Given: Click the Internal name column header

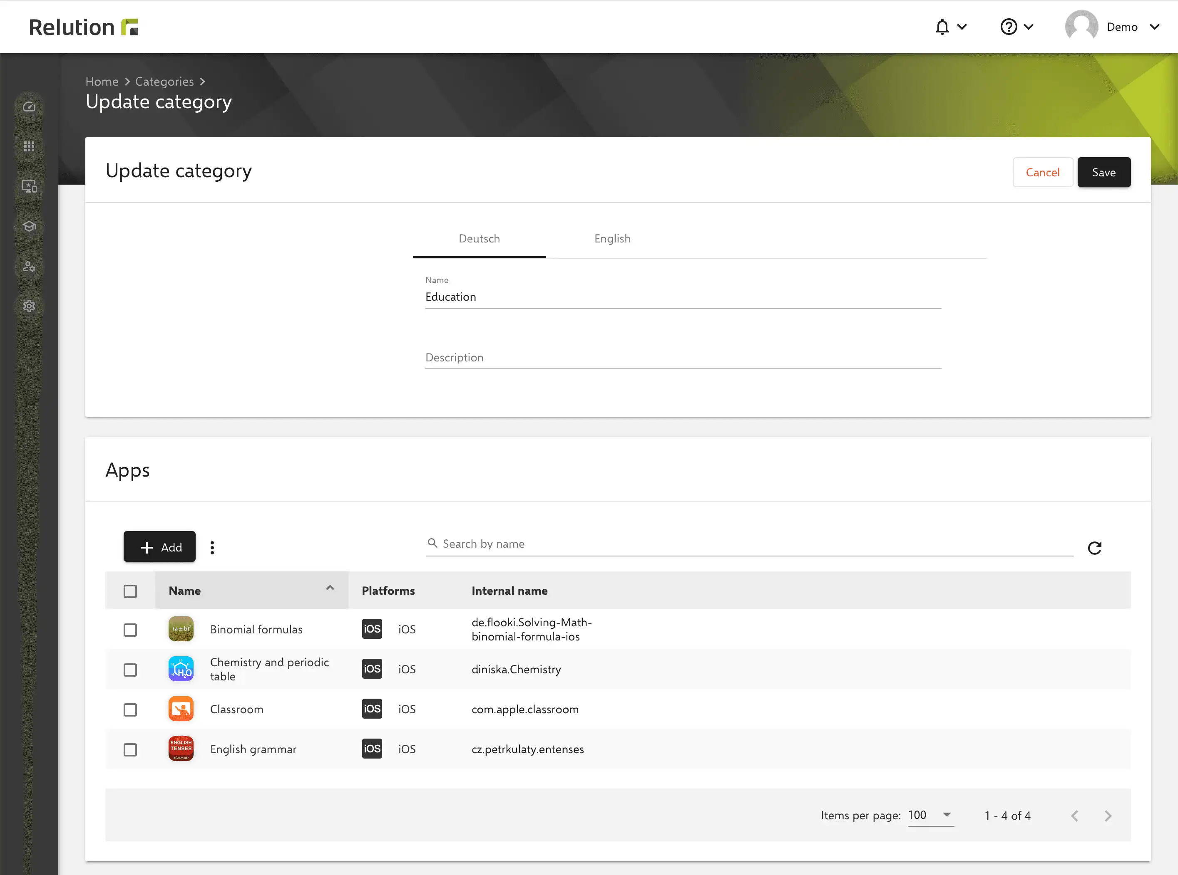Looking at the screenshot, I should 509,591.
